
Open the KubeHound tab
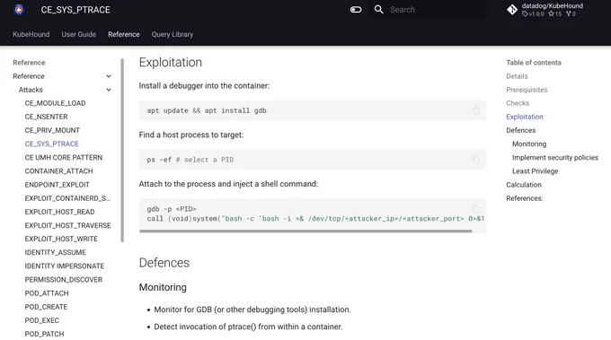tap(31, 34)
